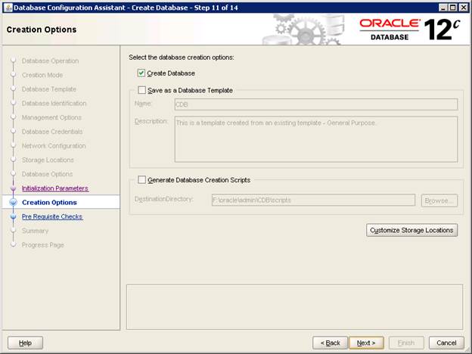472x354 pixels.
Task: Open Help for this wizard
Action: [25, 343]
